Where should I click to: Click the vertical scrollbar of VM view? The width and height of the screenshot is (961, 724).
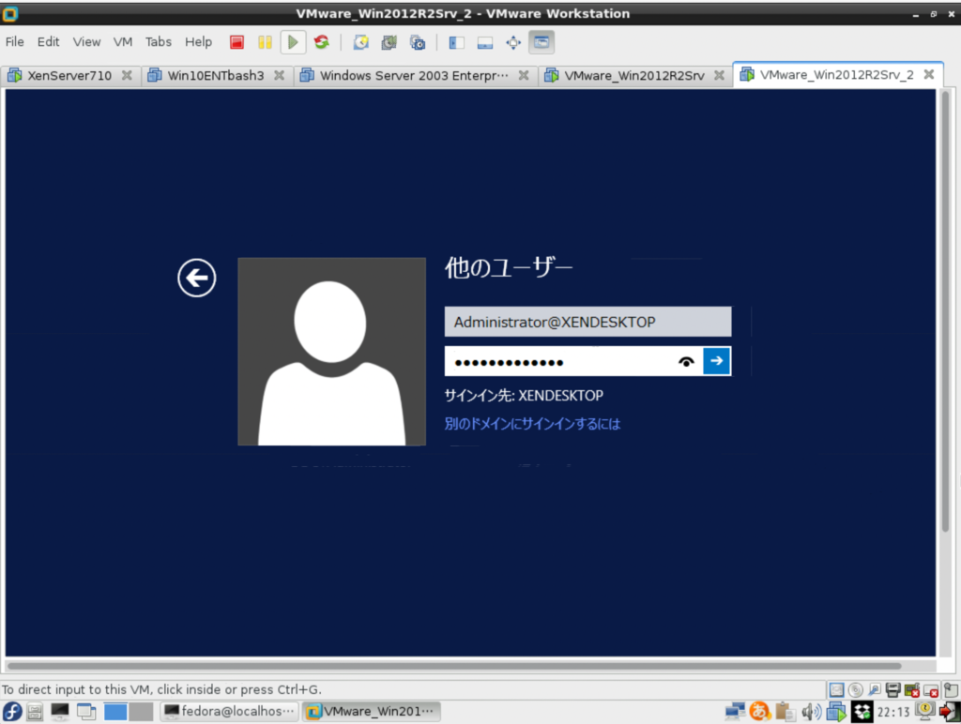coord(946,312)
